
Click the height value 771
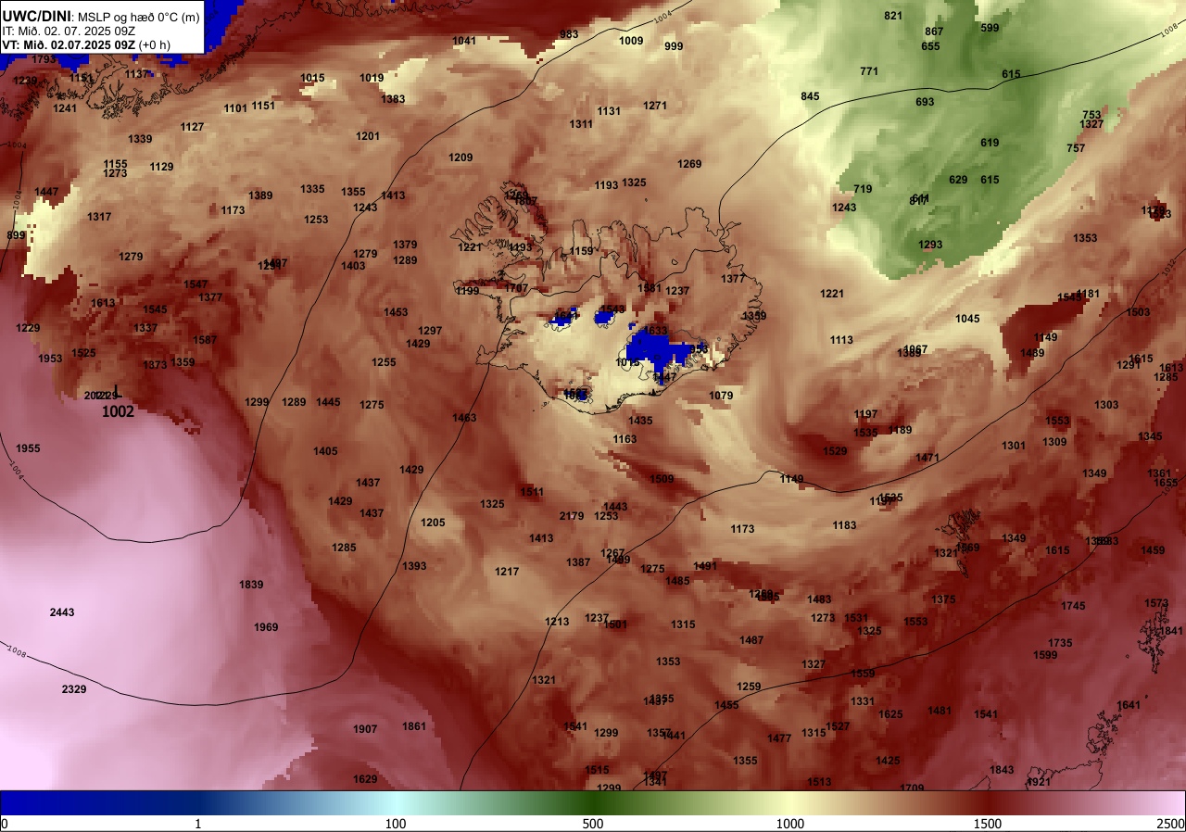869,71
